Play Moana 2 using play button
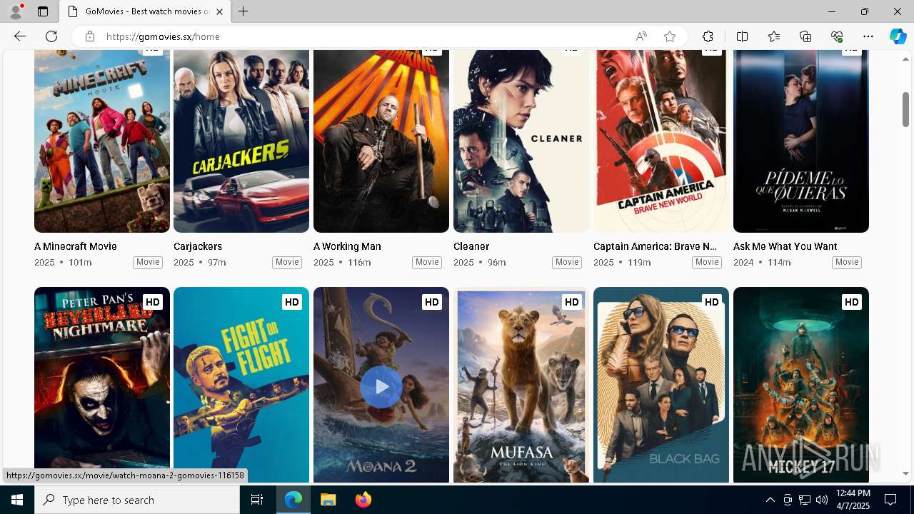Screen dimensions: 914x514 click(x=381, y=387)
